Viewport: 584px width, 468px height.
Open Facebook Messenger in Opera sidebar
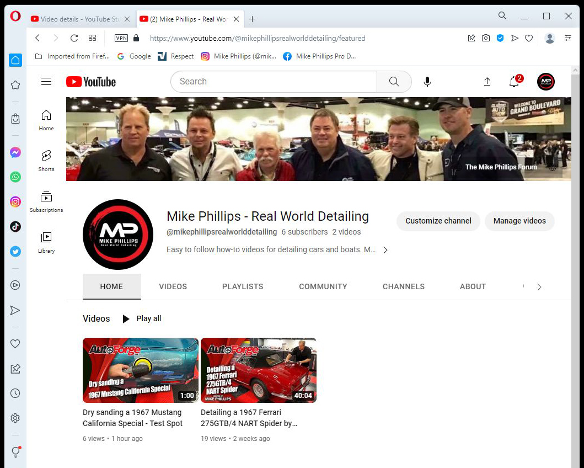tap(15, 152)
